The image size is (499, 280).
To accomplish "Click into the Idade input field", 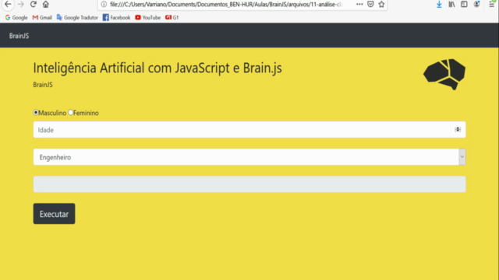I will coord(249,130).
